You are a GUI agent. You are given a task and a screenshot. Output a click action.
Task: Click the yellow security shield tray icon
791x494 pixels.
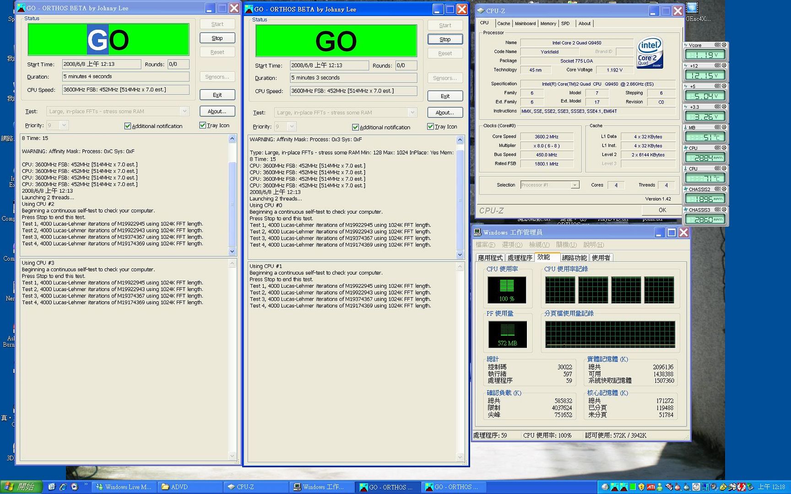(641, 487)
